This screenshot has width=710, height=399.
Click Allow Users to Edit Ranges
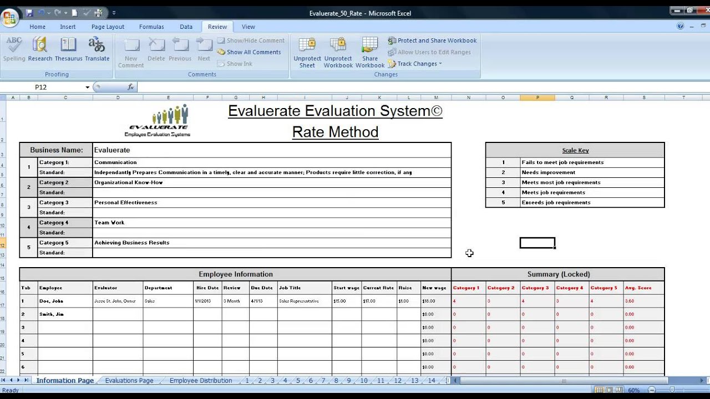429,52
